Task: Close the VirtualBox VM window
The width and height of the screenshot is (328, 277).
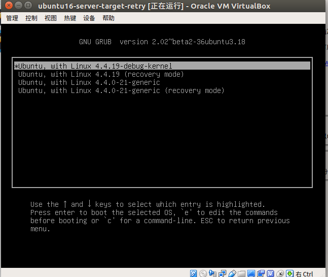Action: [x=9, y=5]
